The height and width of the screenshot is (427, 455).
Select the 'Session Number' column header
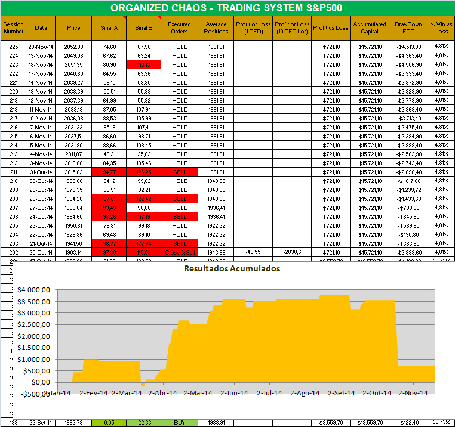pos(13,28)
